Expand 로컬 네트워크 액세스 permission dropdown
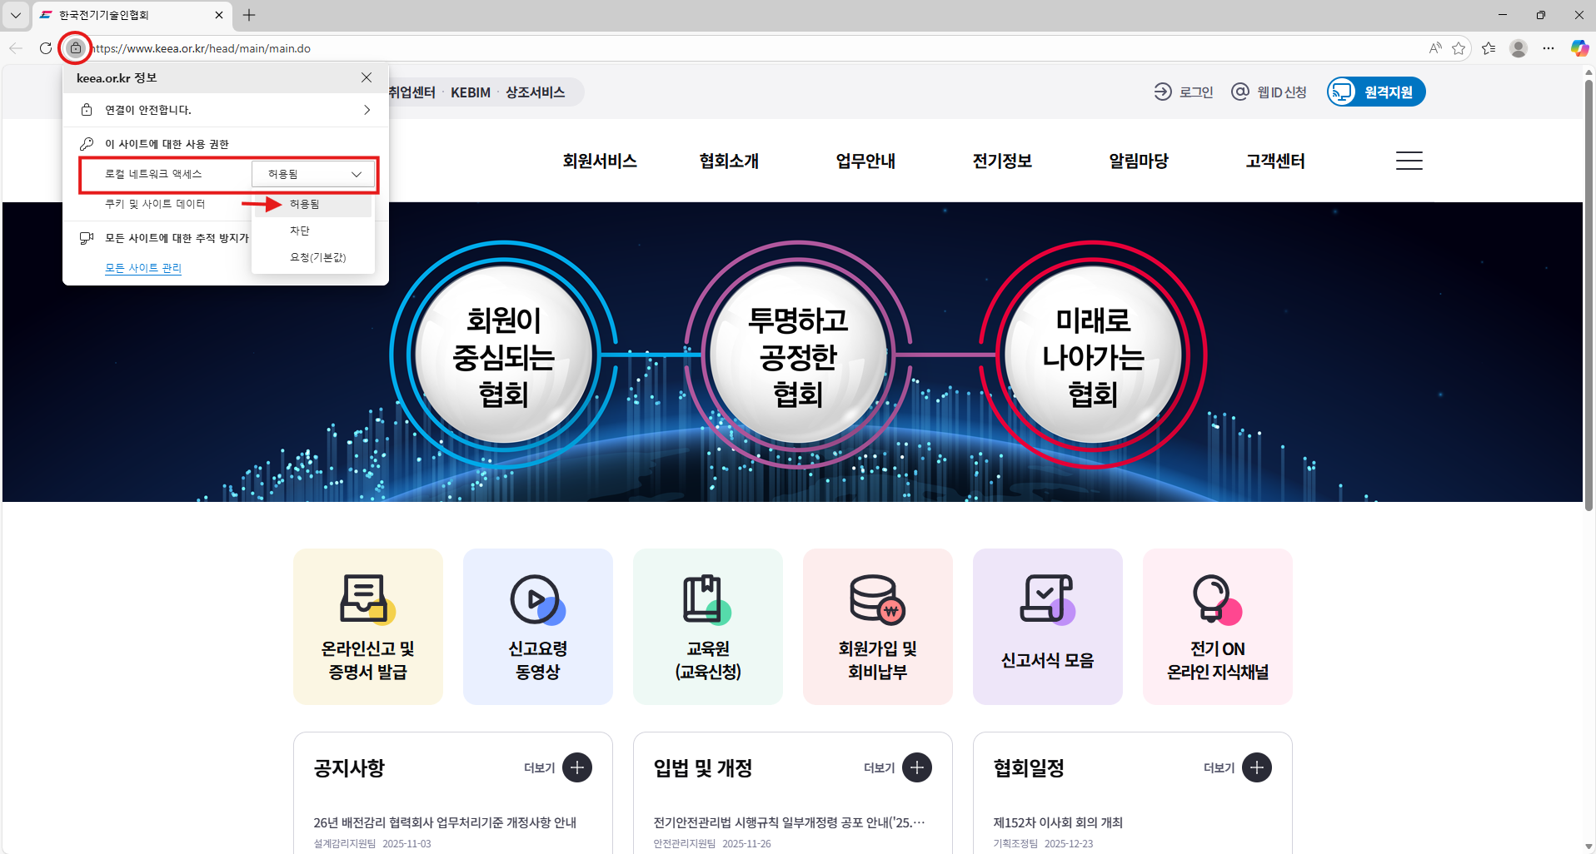The image size is (1596, 854). point(314,174)
